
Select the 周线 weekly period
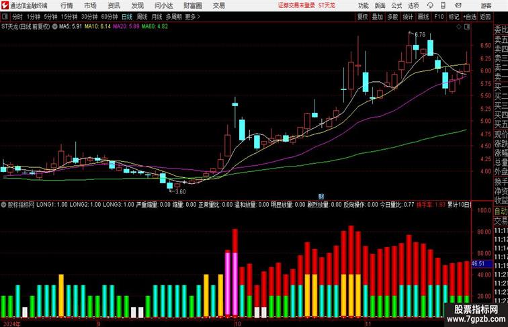tap(142, 17)
